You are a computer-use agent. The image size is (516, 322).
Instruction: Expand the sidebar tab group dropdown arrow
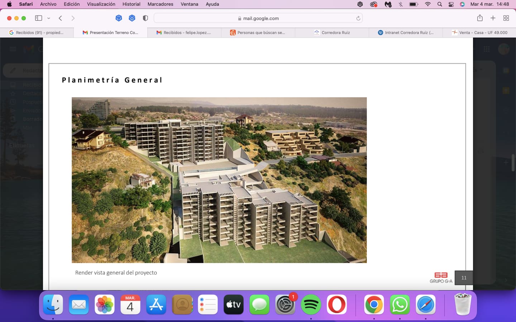coord(49,18)
